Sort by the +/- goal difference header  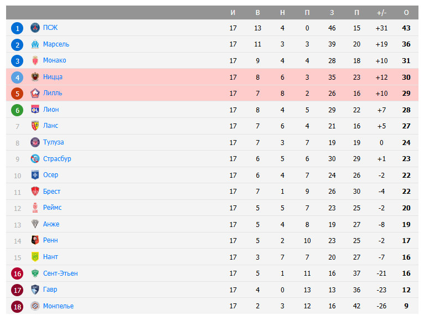(381, 12)
